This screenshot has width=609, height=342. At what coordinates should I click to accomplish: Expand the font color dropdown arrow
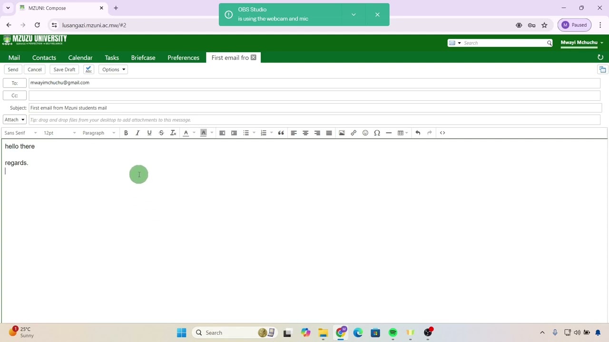194,133
